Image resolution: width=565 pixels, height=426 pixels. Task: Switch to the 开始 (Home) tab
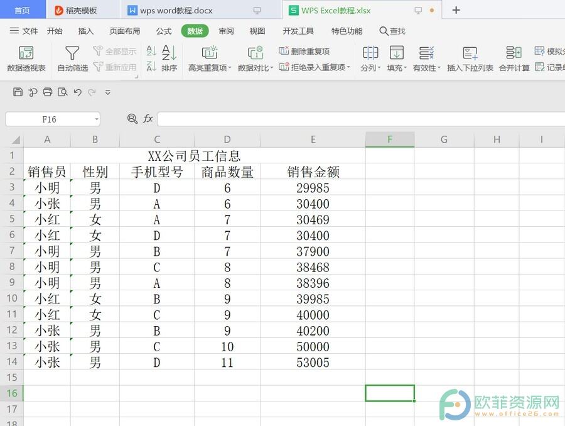(x=55, y=31)
